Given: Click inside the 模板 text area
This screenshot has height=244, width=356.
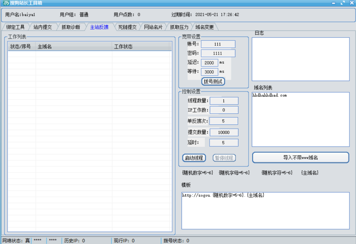Looking at the screenshot, I should point(265,211).
